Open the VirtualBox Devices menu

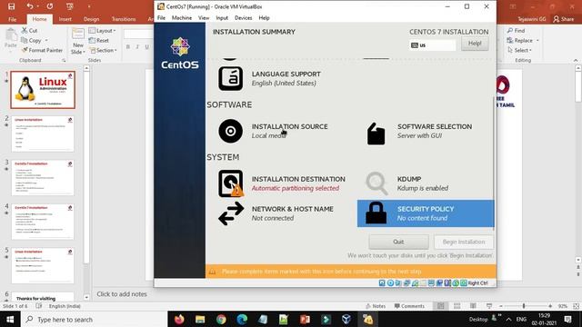point(243,18)
